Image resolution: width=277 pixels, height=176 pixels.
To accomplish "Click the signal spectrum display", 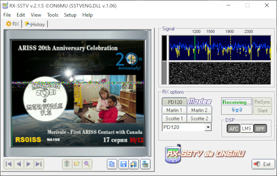I will click(220, 48).
